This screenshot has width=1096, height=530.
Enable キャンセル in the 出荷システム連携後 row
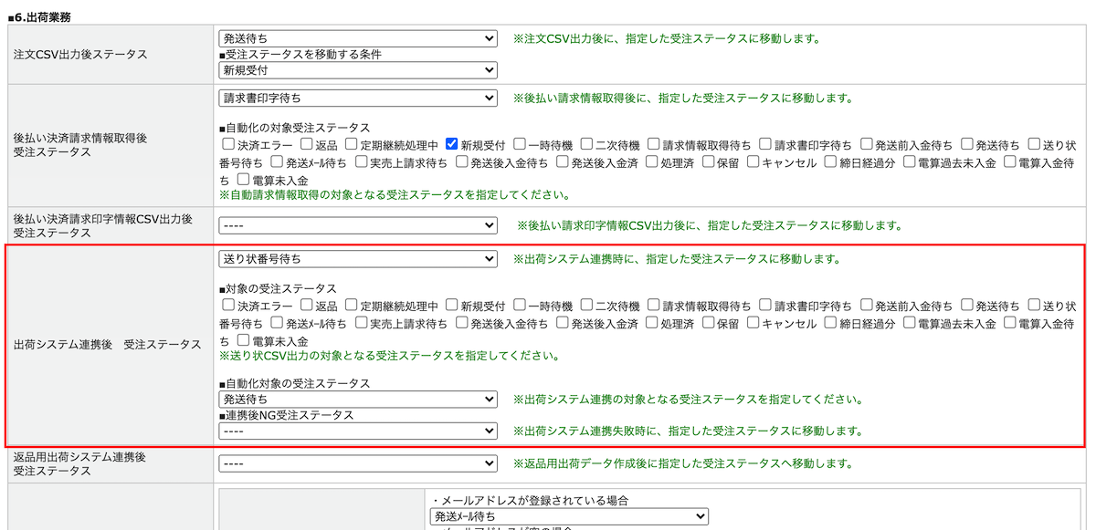point(753,323)
